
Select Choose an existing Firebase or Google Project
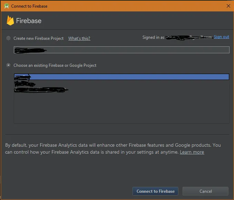tap(8, 65)
